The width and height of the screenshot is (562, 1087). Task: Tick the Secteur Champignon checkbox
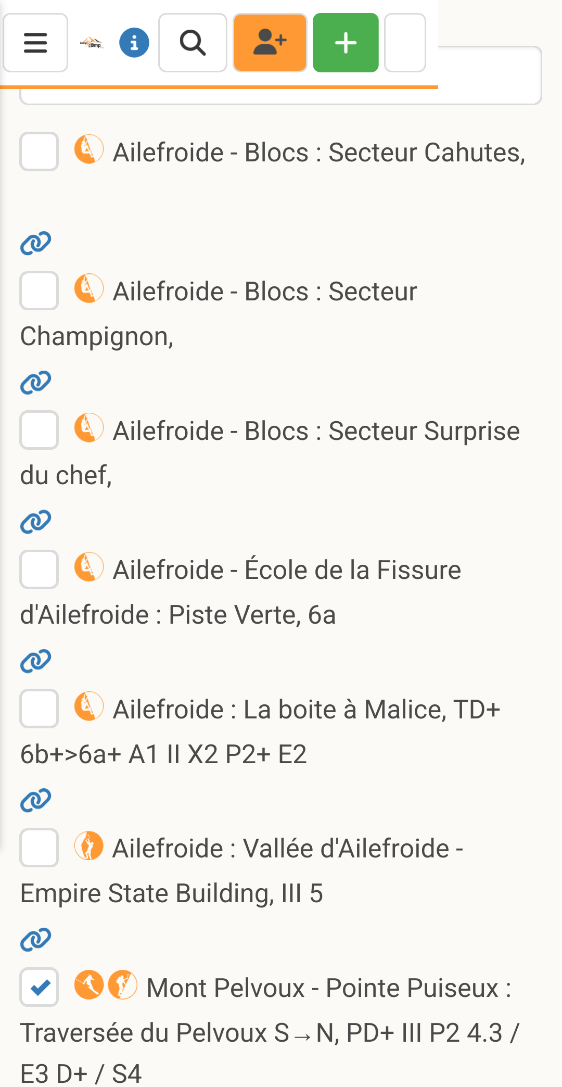[39, 290]
